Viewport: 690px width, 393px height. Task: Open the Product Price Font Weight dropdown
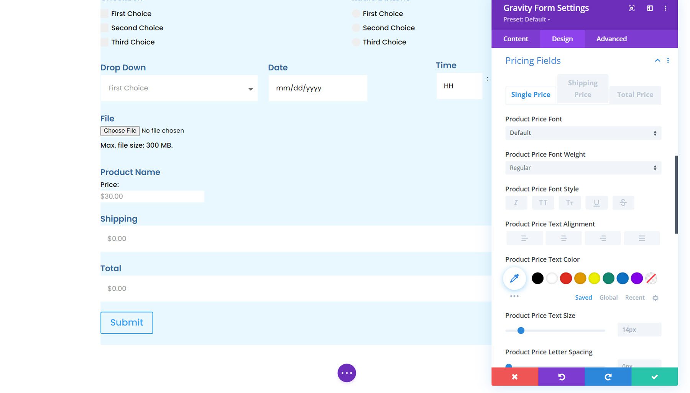(583, 168)
